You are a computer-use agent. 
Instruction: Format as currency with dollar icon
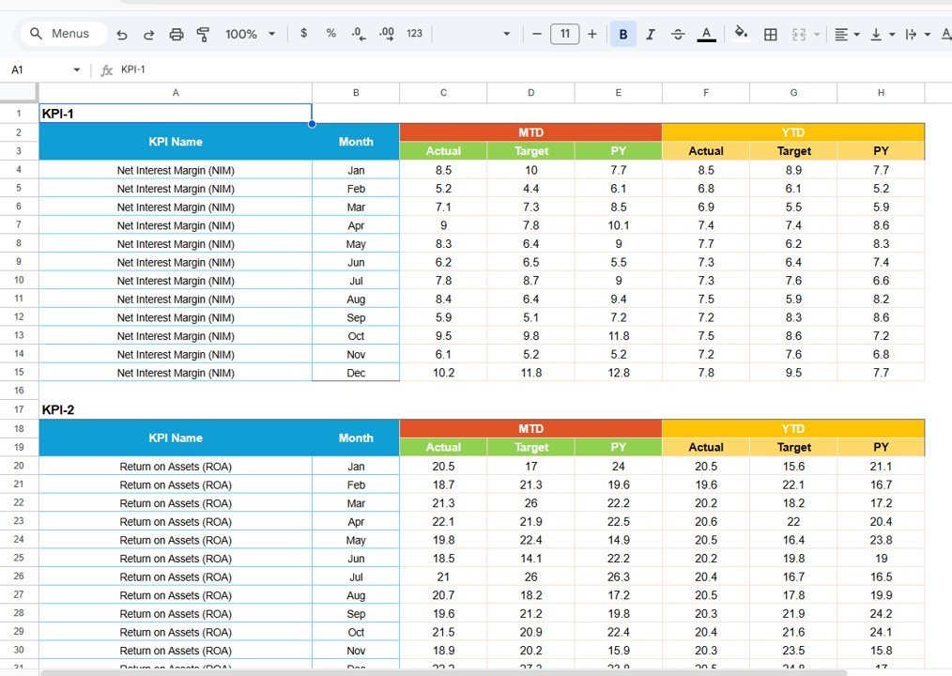(303, 34)
